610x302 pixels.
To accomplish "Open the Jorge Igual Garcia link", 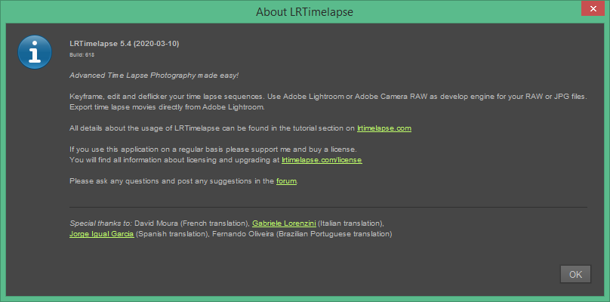I will pos(101,234).
